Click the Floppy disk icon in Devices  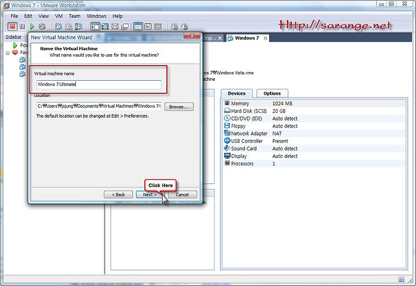(227, 126)
